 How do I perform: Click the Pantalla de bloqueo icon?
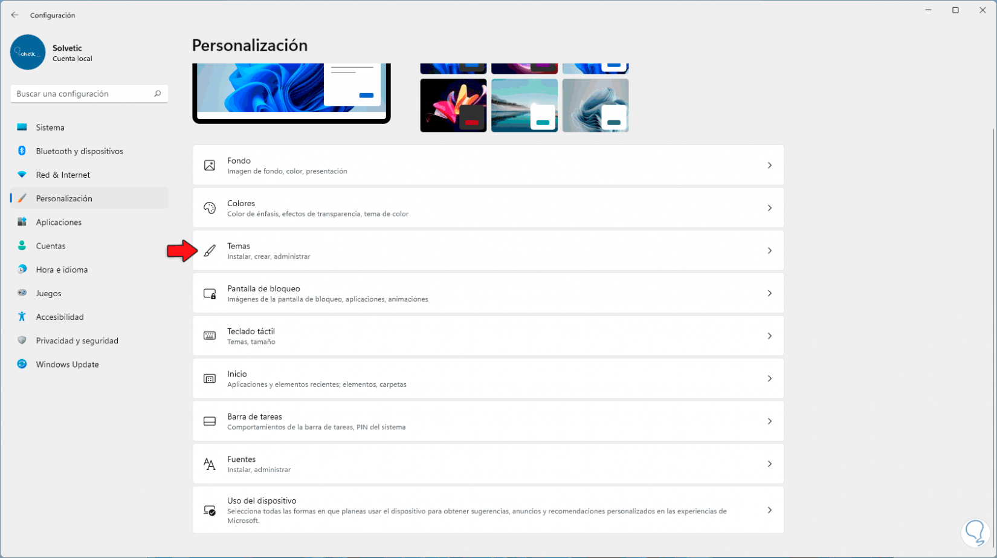click(210, 293)
